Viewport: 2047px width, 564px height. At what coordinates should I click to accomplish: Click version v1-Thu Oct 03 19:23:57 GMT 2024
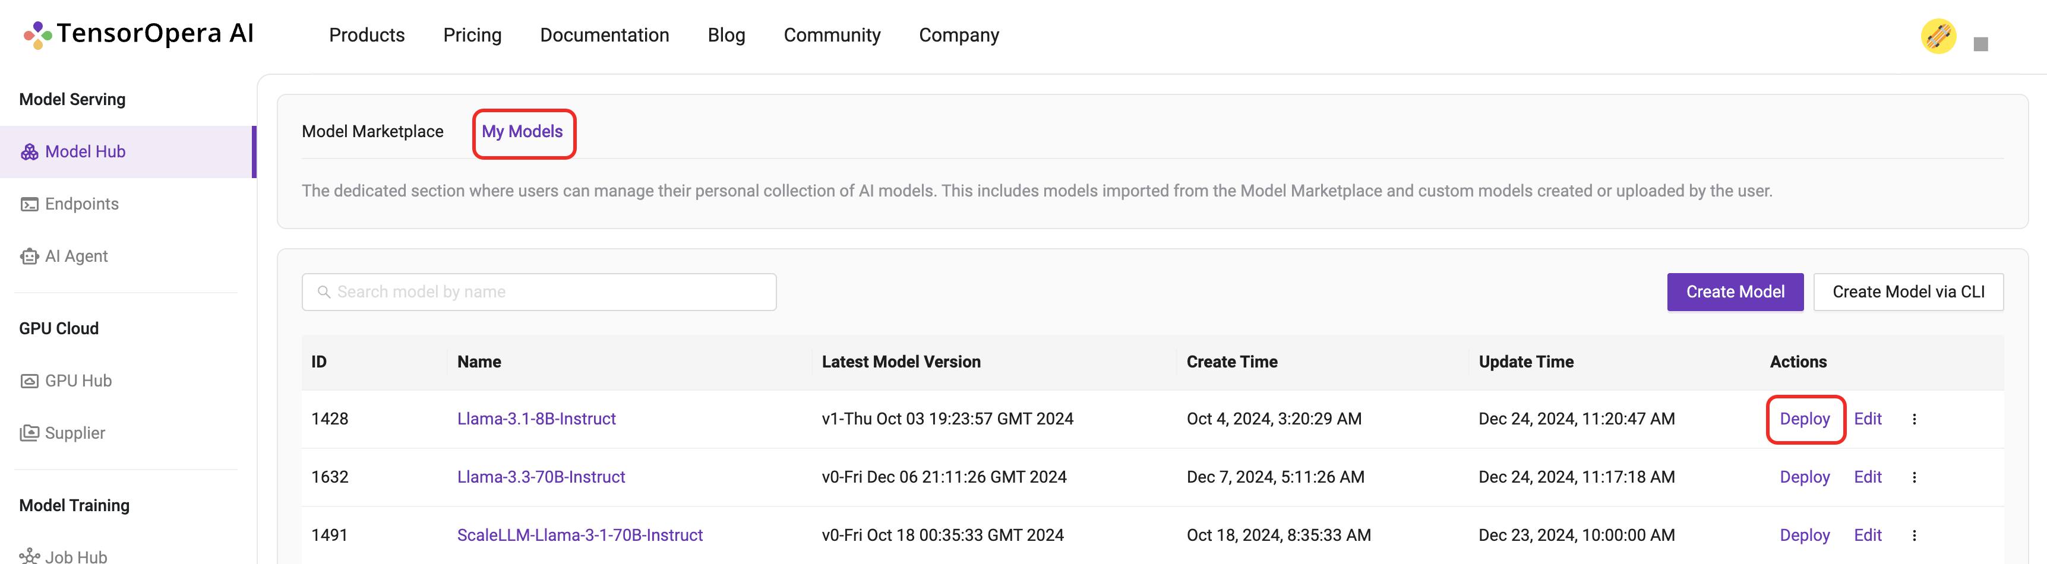(947, 419)
